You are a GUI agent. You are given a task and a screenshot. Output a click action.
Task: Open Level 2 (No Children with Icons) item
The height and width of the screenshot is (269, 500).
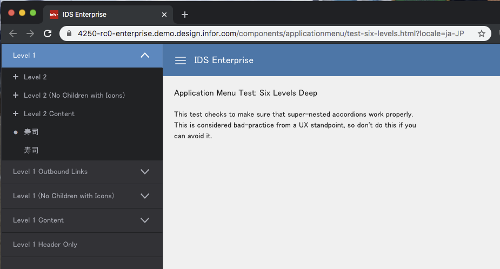pos(74,95)
